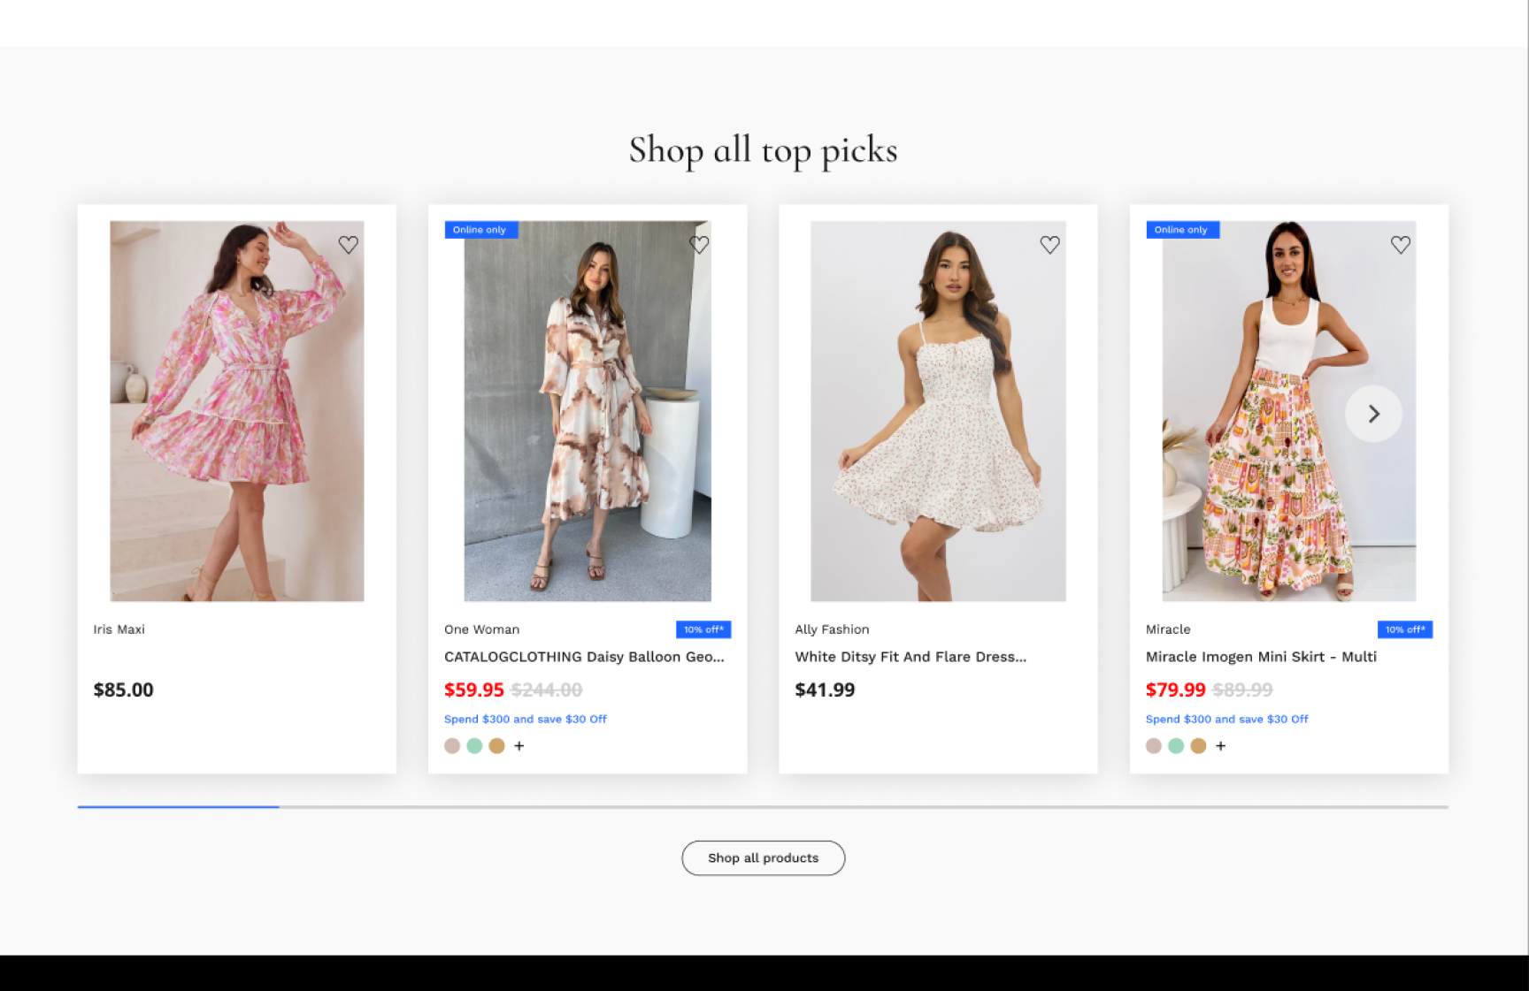The image size is (1529, 991).
Task: Show next products with carousel arrow
Action: [x=1373, y=414]
